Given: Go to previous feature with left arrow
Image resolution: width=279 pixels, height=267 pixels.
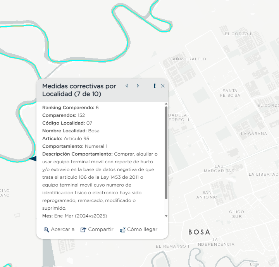Looking at the screenshot, I should tap(127, 86).
